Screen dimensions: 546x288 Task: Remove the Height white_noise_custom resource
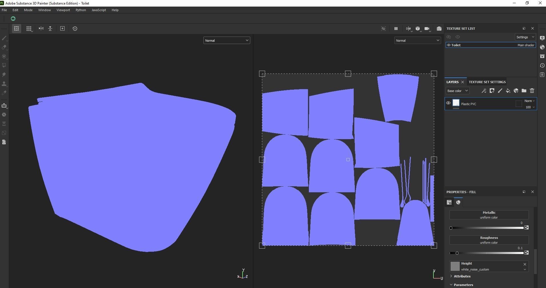point(525,264)
